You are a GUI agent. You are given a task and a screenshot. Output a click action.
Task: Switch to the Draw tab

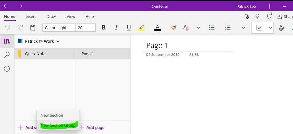pyautogui.click(x=51, y=16)
